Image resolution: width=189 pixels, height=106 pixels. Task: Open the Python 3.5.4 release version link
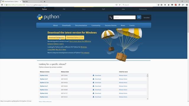tap(44, 90)
